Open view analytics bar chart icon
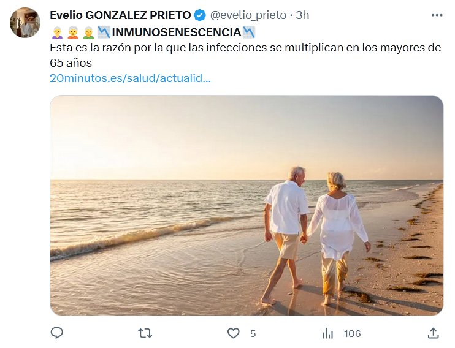The image size is (455, 348). point(328,333)
